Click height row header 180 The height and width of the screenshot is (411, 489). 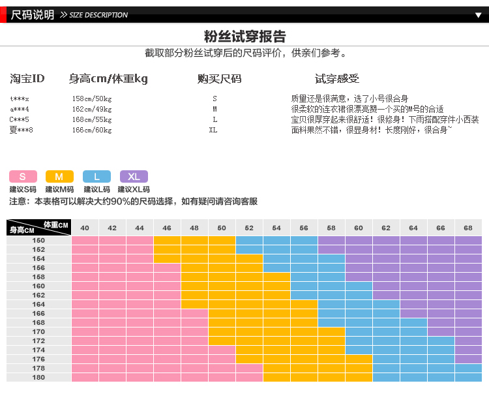point(38,377)
